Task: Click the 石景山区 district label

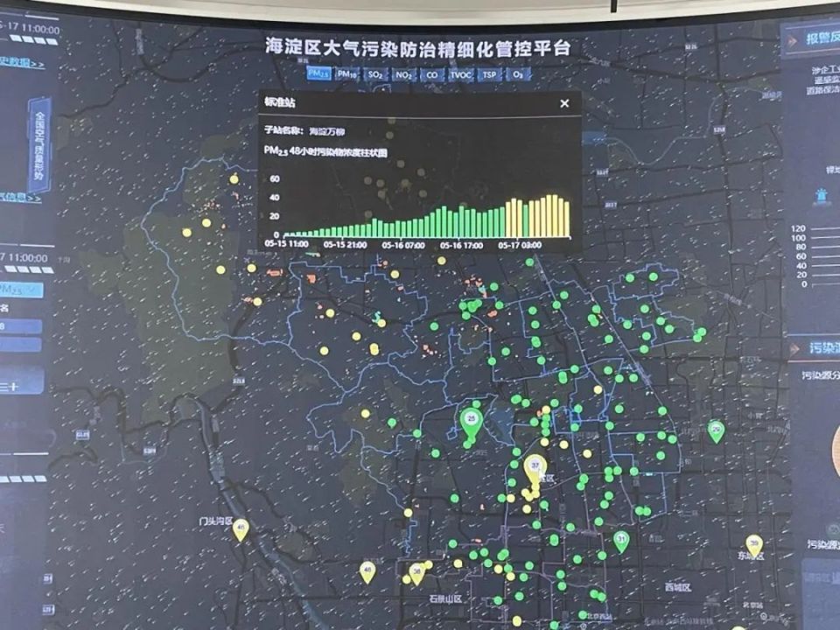Action: coord(445,598)
